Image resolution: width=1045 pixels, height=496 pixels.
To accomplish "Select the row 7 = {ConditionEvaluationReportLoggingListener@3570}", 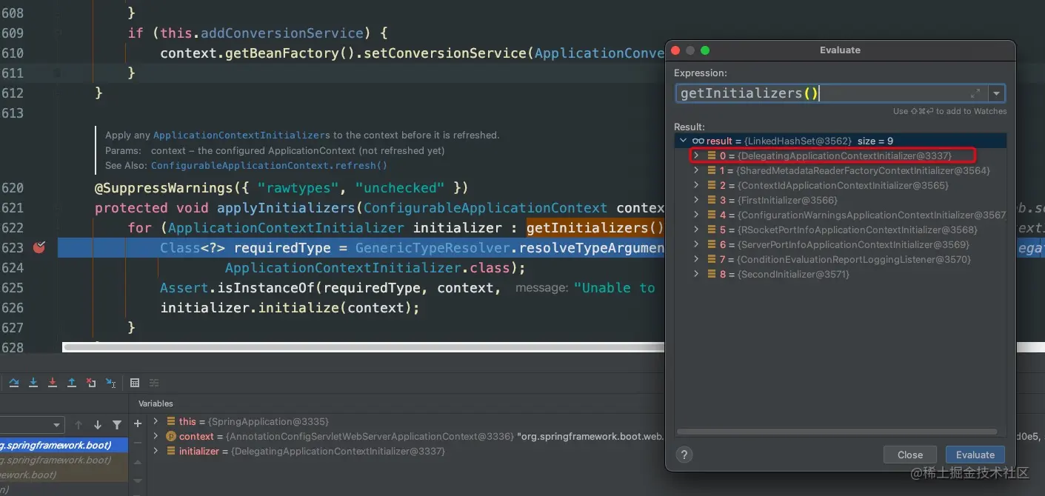I will click(840, 259).
